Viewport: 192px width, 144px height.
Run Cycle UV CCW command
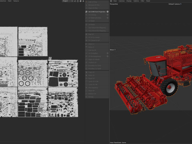97,82
